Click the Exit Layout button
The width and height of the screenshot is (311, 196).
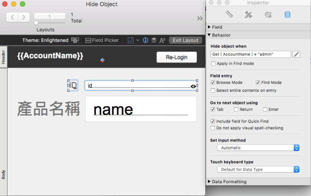tap(185, 40)
